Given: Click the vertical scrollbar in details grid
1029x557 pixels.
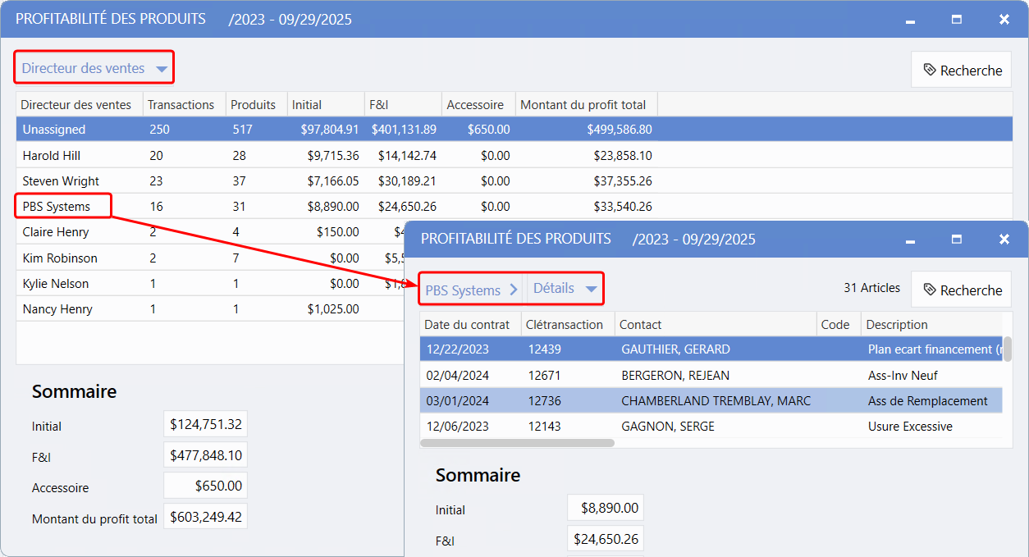Looking at the screenshot, I should click(x=1007, y=349).
